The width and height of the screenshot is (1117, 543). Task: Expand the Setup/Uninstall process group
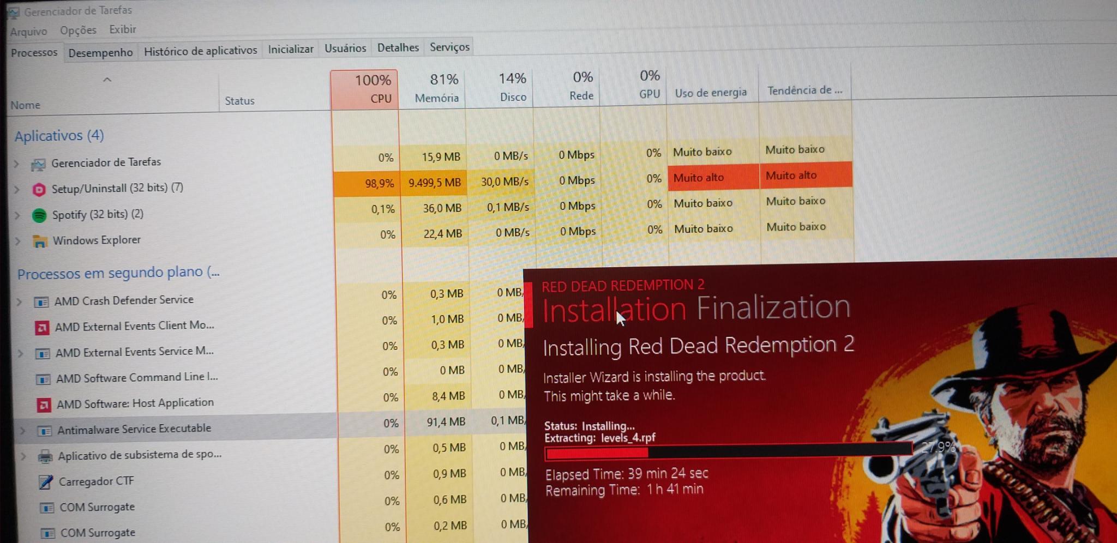(17, 189)
